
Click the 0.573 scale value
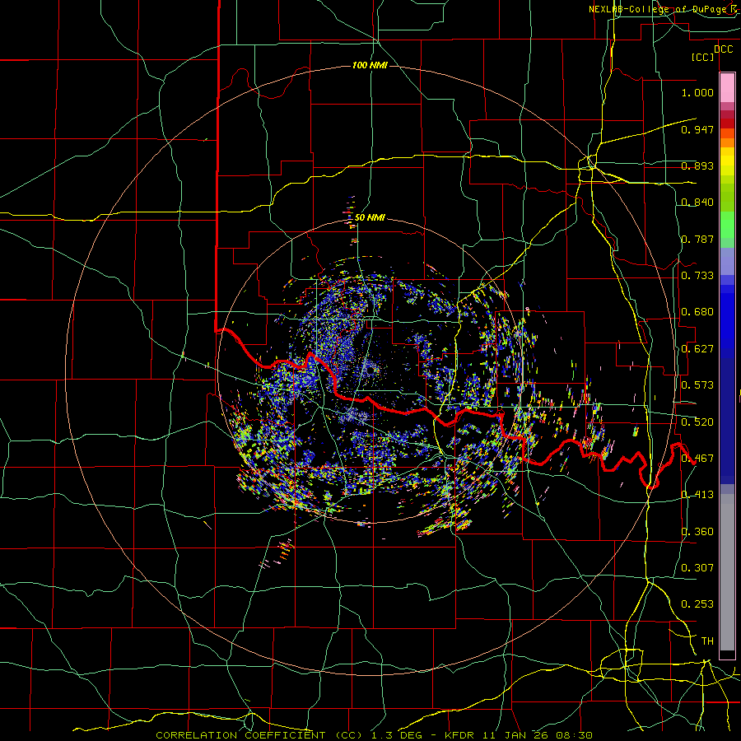point(697,385)
